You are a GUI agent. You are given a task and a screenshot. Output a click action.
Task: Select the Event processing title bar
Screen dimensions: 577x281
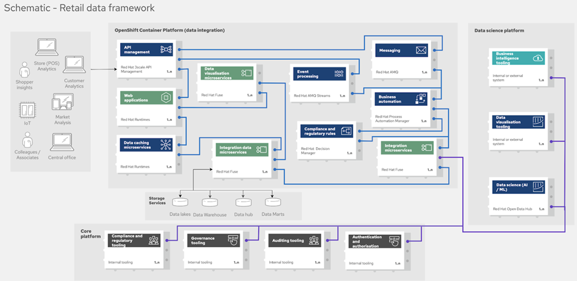pyautogui.click(x=319, y=73)
